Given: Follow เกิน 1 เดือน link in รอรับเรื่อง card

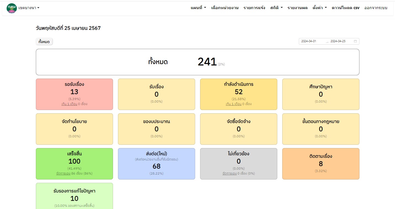Looking at the screenshot, I should tap(69, 104).
